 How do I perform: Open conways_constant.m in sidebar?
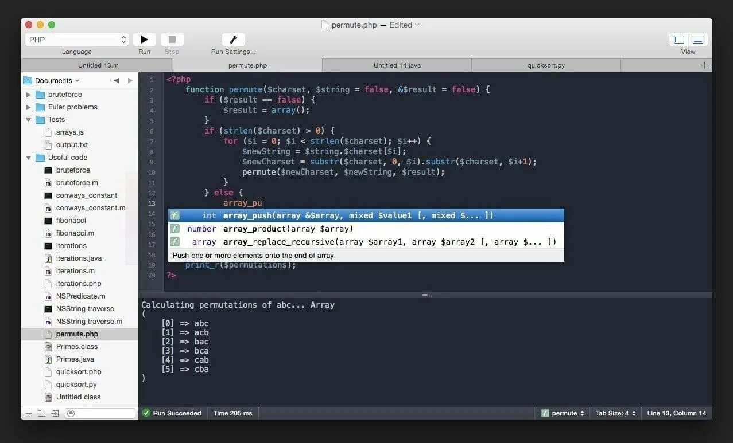pyautogui.click(x=91, y=208)
